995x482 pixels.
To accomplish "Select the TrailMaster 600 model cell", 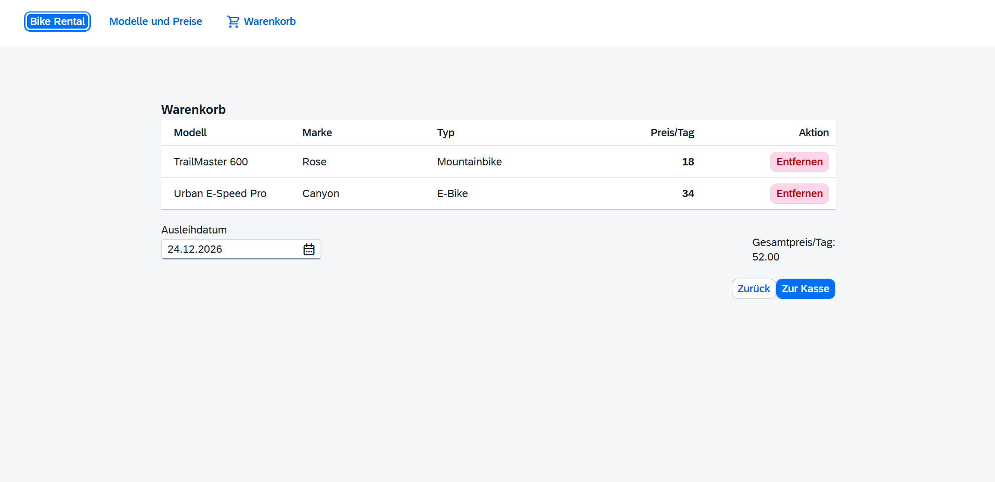I will click(211, 162).
